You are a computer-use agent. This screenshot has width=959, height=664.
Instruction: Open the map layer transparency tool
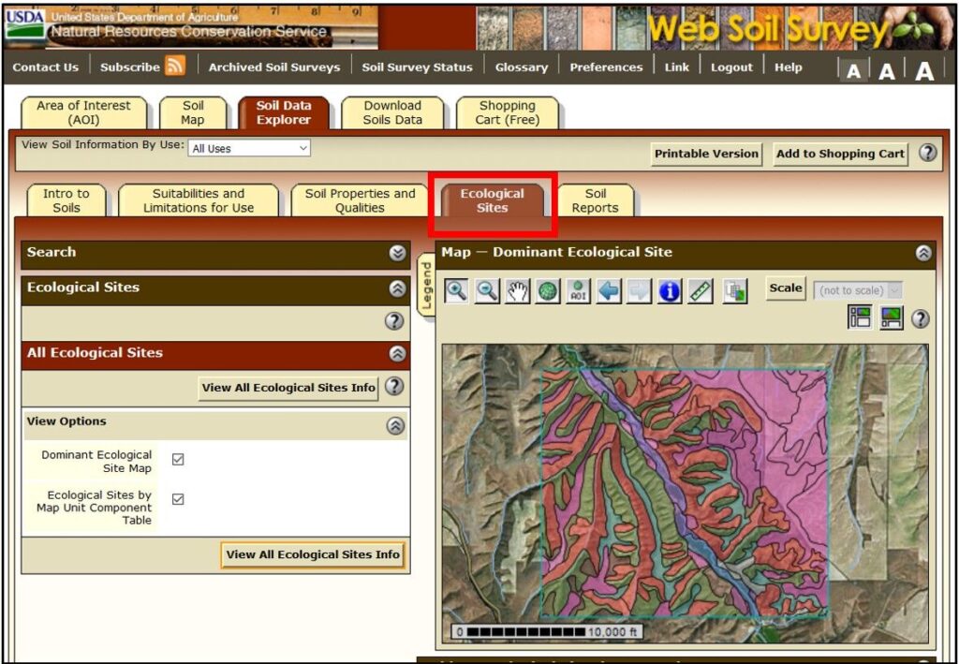(x=734, y=291)
